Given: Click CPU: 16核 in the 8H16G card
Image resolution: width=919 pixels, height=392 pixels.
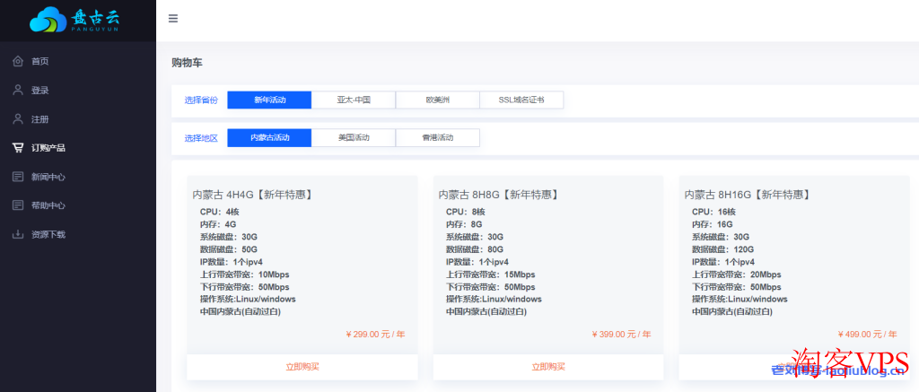Looking at the screenshot, I should [x=713, y=212].
